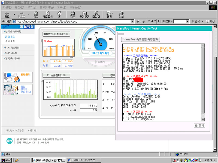Select SLA 속도측정 in sidebar

tap(12, 48)
